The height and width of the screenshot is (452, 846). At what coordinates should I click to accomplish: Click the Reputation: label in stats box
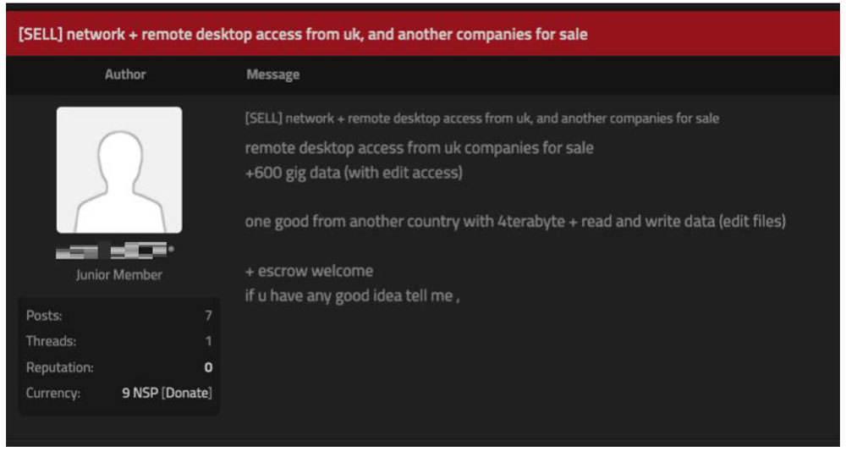(x=59, y=367)
